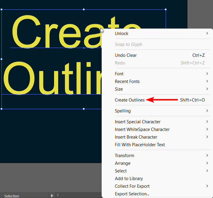
Task: Expand the Recent Fonts submenu
Action: (x=127, y=81)
